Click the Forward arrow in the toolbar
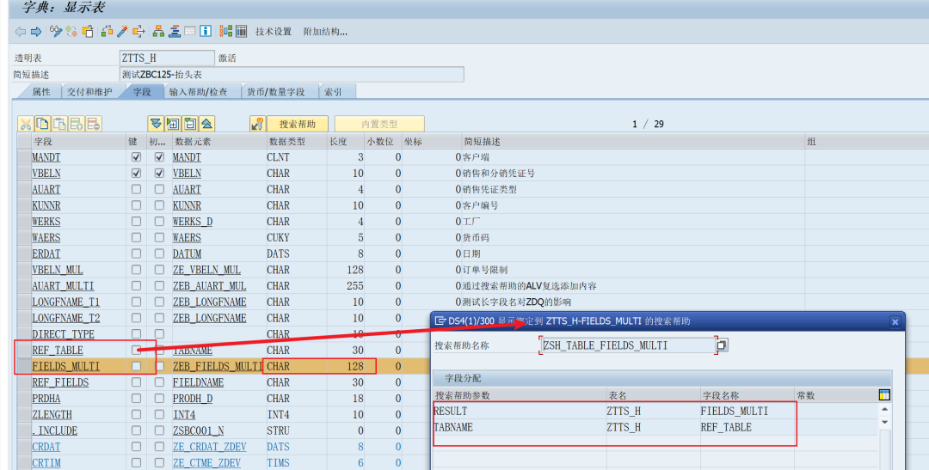 tap(35, 32)
